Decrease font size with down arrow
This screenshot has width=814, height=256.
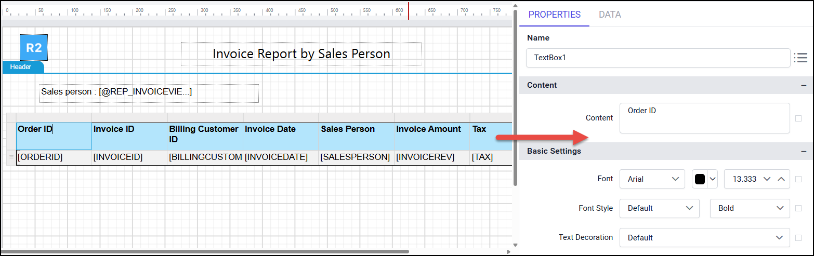click(766, 179)
